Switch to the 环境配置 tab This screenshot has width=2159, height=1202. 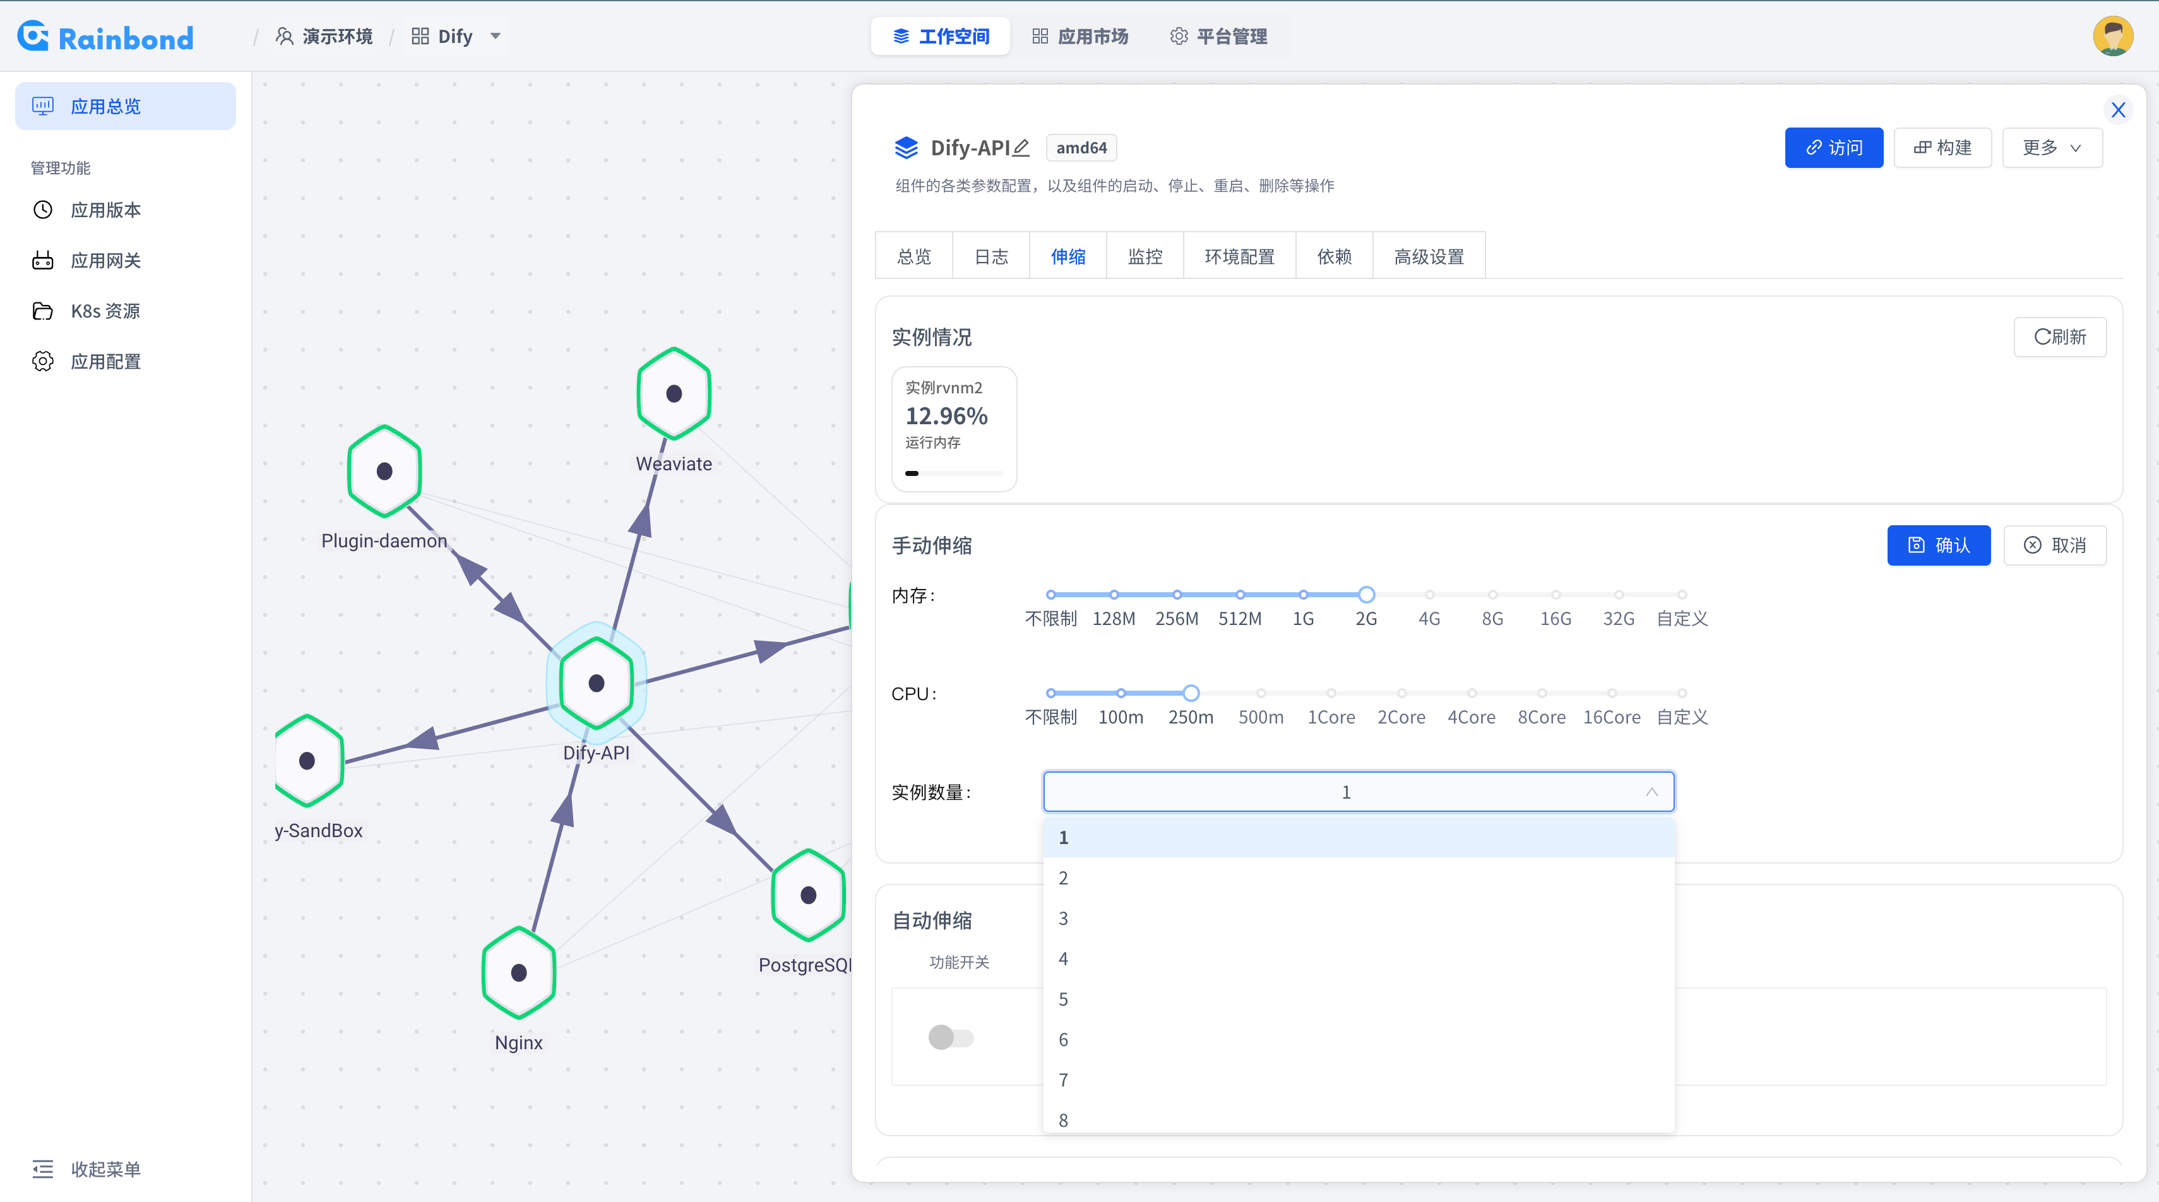[x=1240, y=256]
